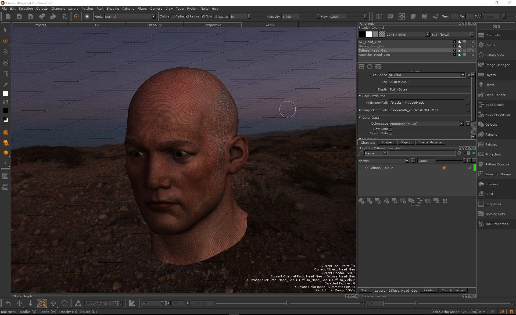Switch to Tool Properties bottom tab
Image resolution: width=516 pixels, height=315 pixels.
point(453,290)
